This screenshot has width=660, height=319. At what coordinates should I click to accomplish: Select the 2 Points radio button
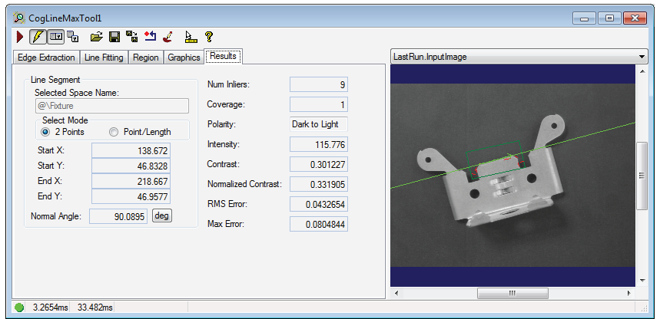(x=46, y=132)
